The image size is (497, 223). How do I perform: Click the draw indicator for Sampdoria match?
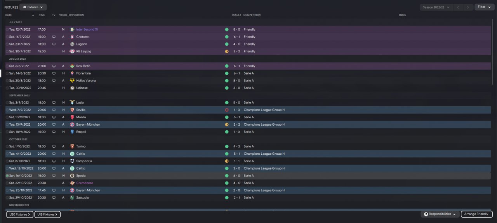[x=226, y=161]
